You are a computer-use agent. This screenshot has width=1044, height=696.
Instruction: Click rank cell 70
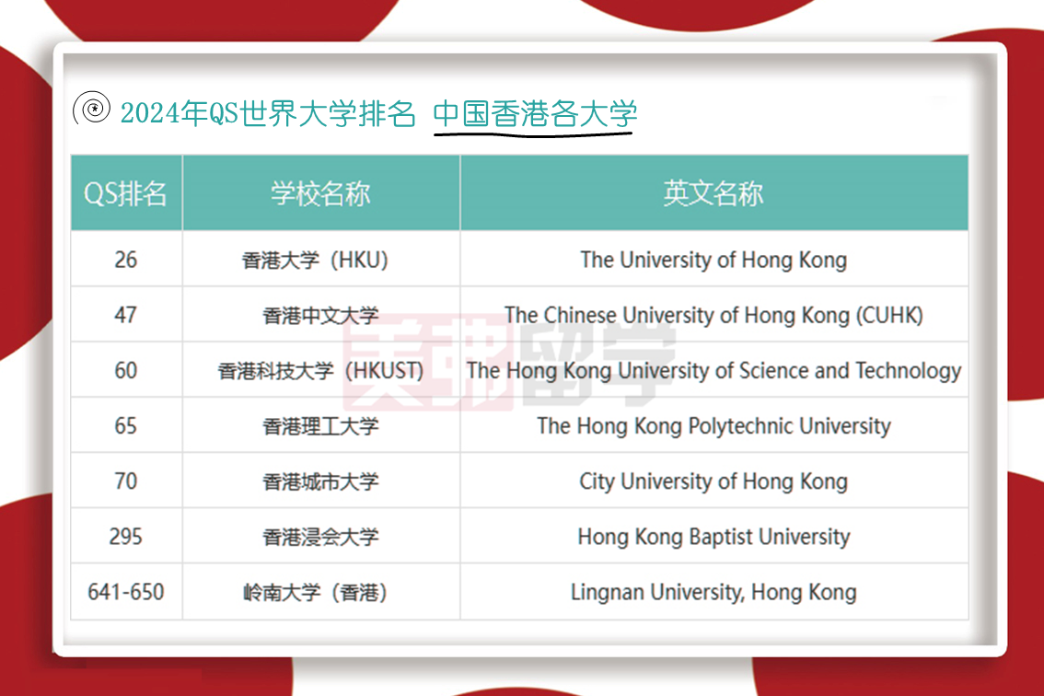coord(126,481)
